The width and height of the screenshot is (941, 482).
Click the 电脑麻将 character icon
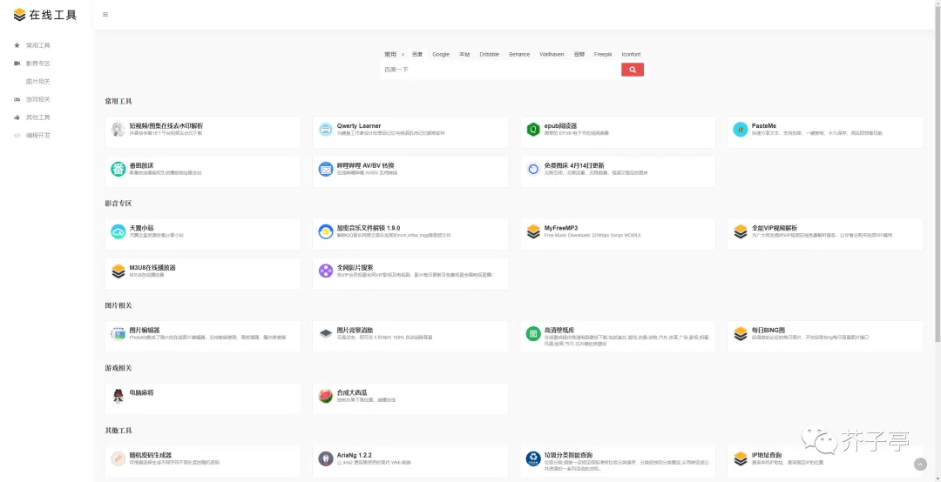tap(118, 396)
